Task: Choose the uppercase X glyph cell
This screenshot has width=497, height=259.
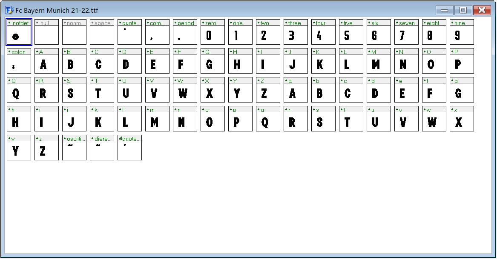Action: 213,90
